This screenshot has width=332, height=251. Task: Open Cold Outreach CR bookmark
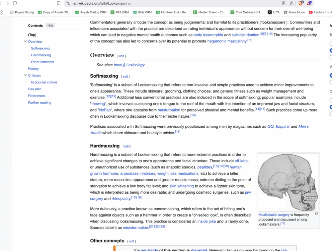coord(247,12)
